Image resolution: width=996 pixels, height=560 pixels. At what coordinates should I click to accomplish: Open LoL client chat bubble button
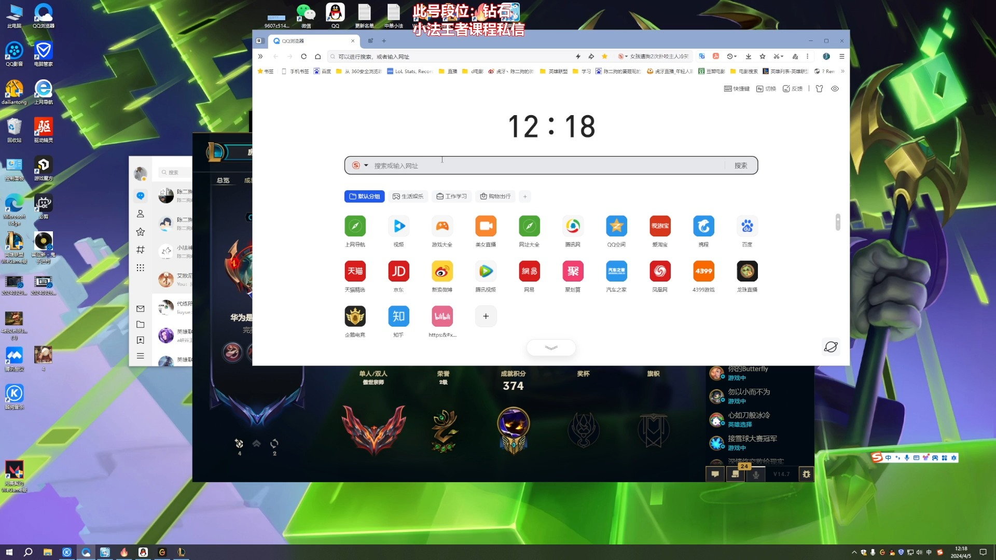(715, 474)
